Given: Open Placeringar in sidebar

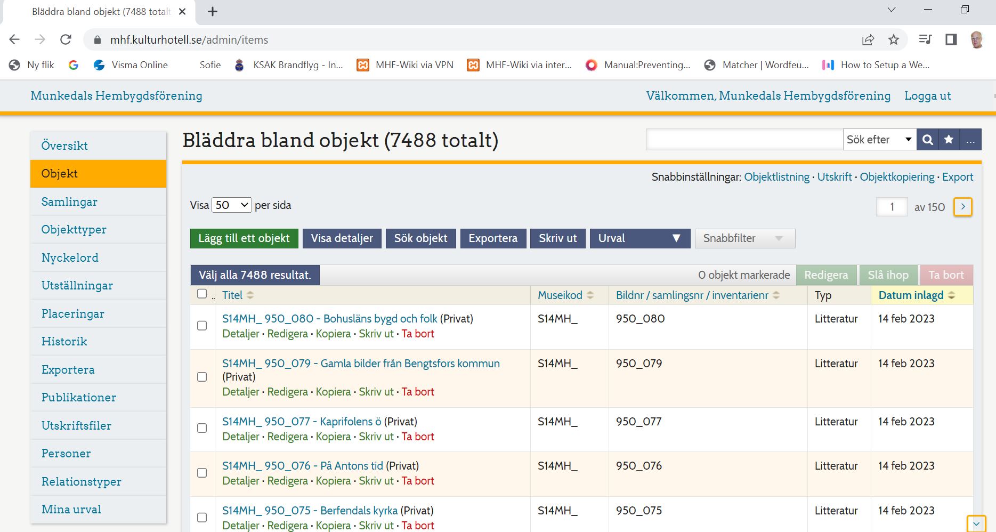Looking at the screenshot, I should click(x=98, y=313).
